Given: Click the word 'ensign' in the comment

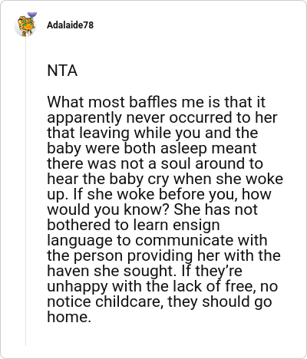Looking at the screenshot, I should coord(196,226).
